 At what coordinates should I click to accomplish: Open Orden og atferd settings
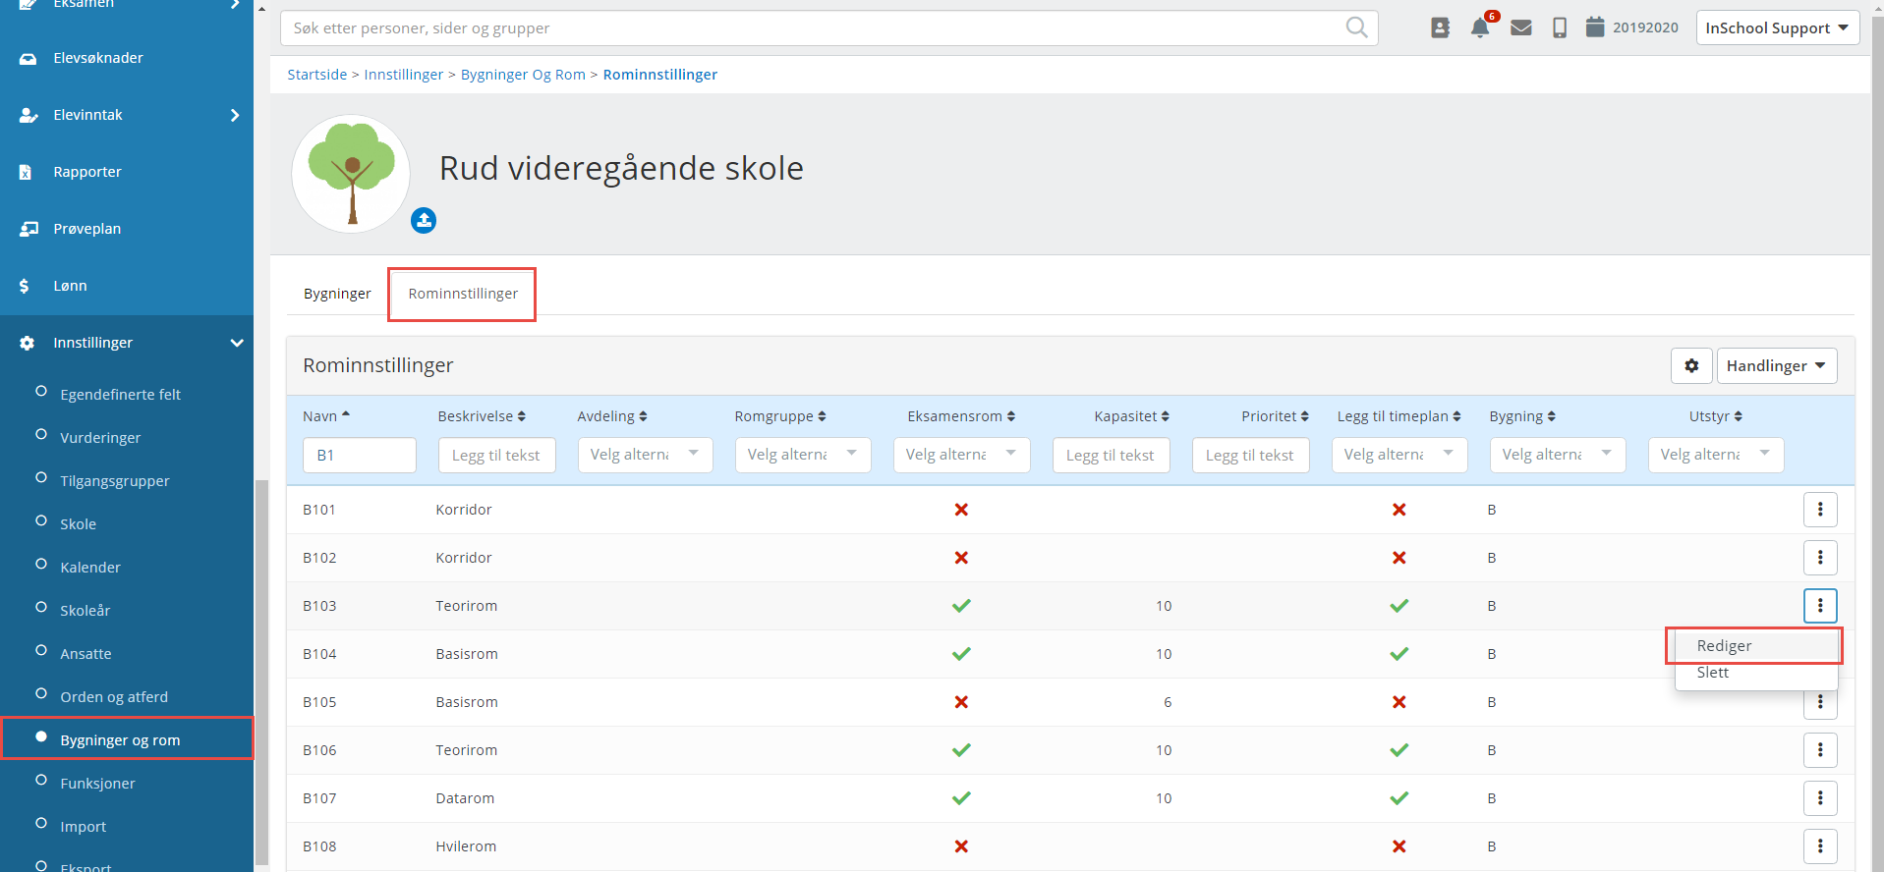(114, 697)
